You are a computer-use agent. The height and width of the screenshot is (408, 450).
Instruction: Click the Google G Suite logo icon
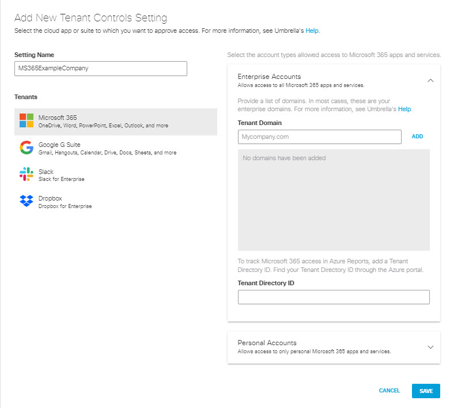click(27, 148)
